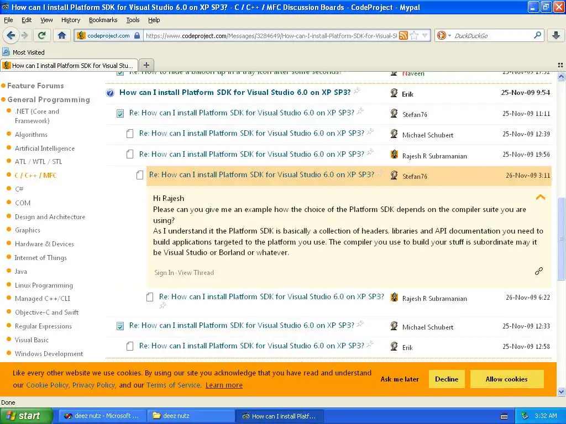
Task: Click Allow cookies in the banner
Action: pyautogui.click(x=506, y=379)
